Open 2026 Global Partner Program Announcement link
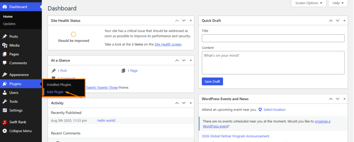Screen dimensions: 354x142 pyautogui.click(x=235, y=136)
